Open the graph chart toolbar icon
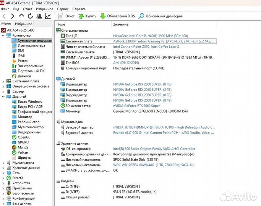Screen dimensions: 261x206 tap(48, 16)
